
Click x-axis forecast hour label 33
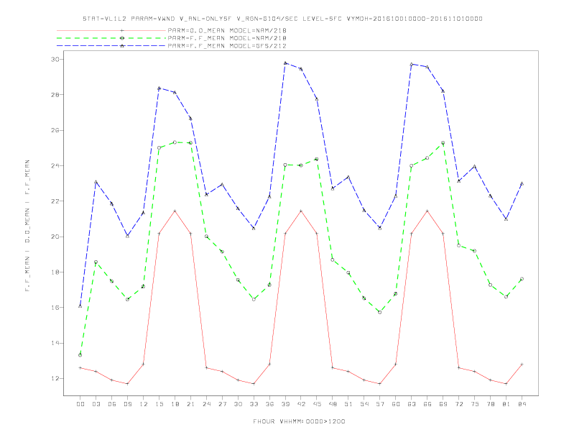tap(254, 404)
